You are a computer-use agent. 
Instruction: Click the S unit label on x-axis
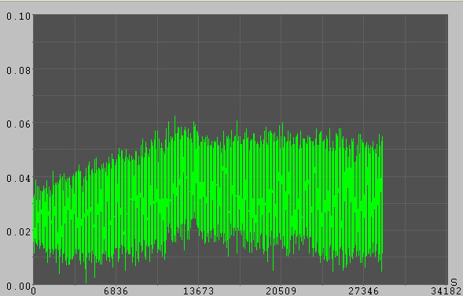point(454,282)
